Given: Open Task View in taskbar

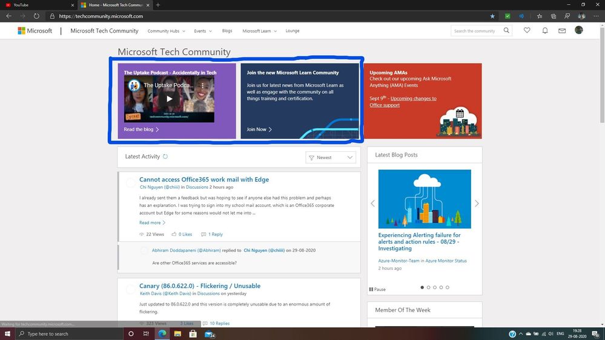Looking at the screenshot, I should pos(146,334).
